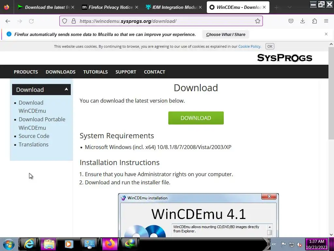
Task: Close the Firefox Privacy Notice tab
Action: (137, 7)
